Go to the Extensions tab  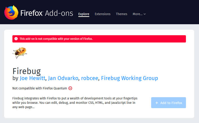click(103, 14)
